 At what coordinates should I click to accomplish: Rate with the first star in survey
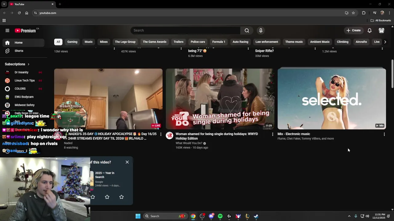(93, 197)
